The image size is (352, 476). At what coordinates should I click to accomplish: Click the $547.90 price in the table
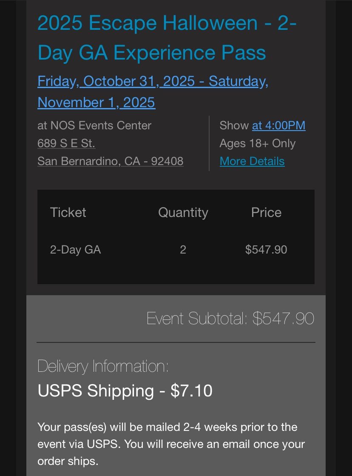pyautogui.click(x=266, y=250)
